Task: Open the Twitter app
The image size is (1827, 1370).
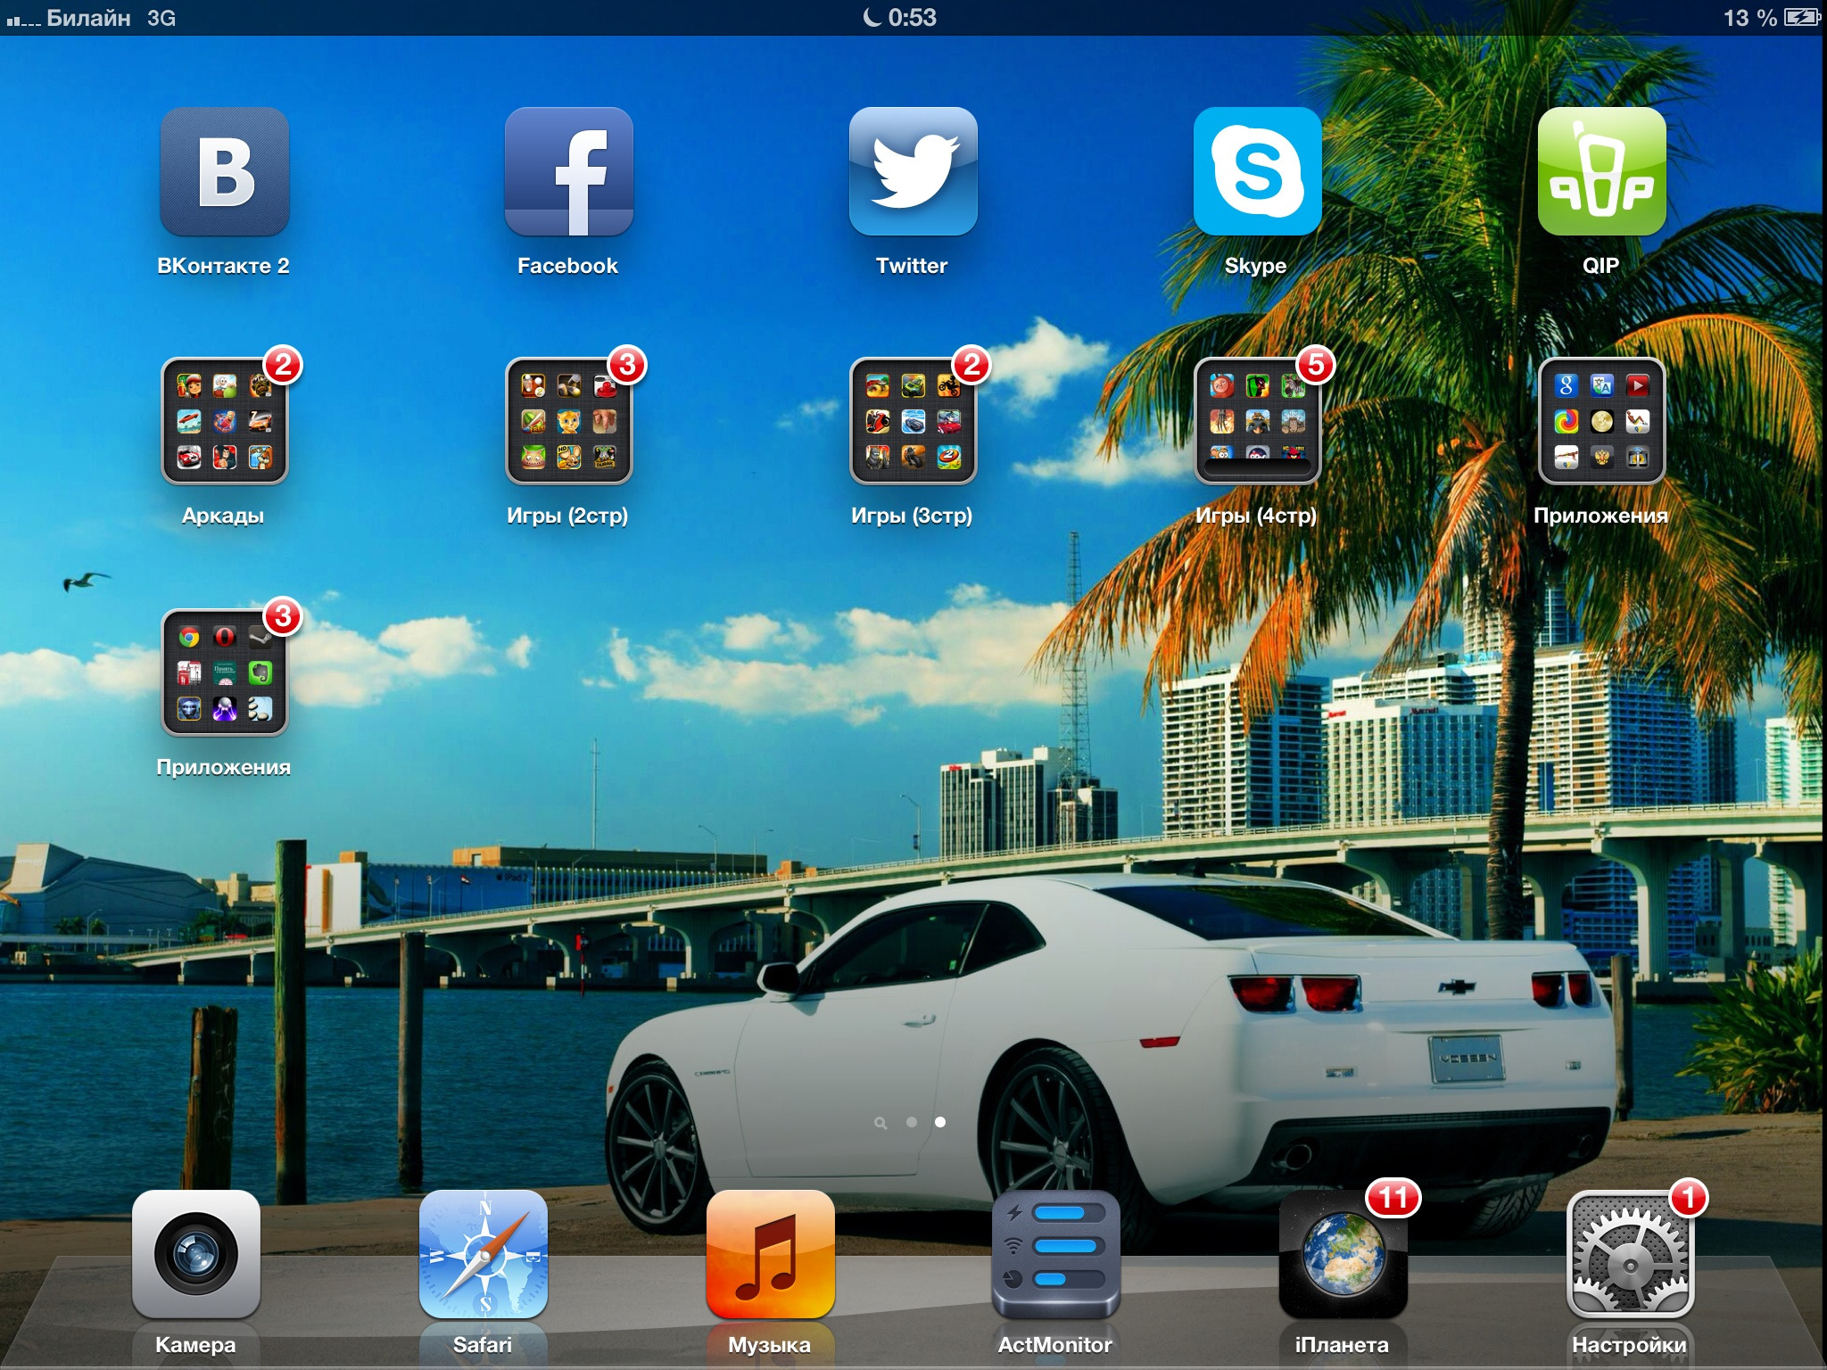Action: (x=913, y=171)
